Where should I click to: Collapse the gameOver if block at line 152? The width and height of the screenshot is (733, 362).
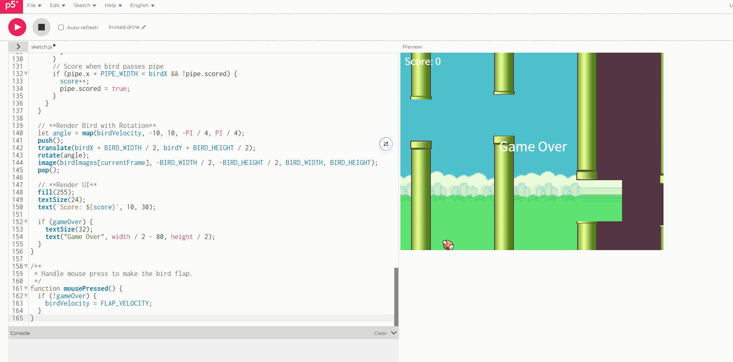click(26, 222)
